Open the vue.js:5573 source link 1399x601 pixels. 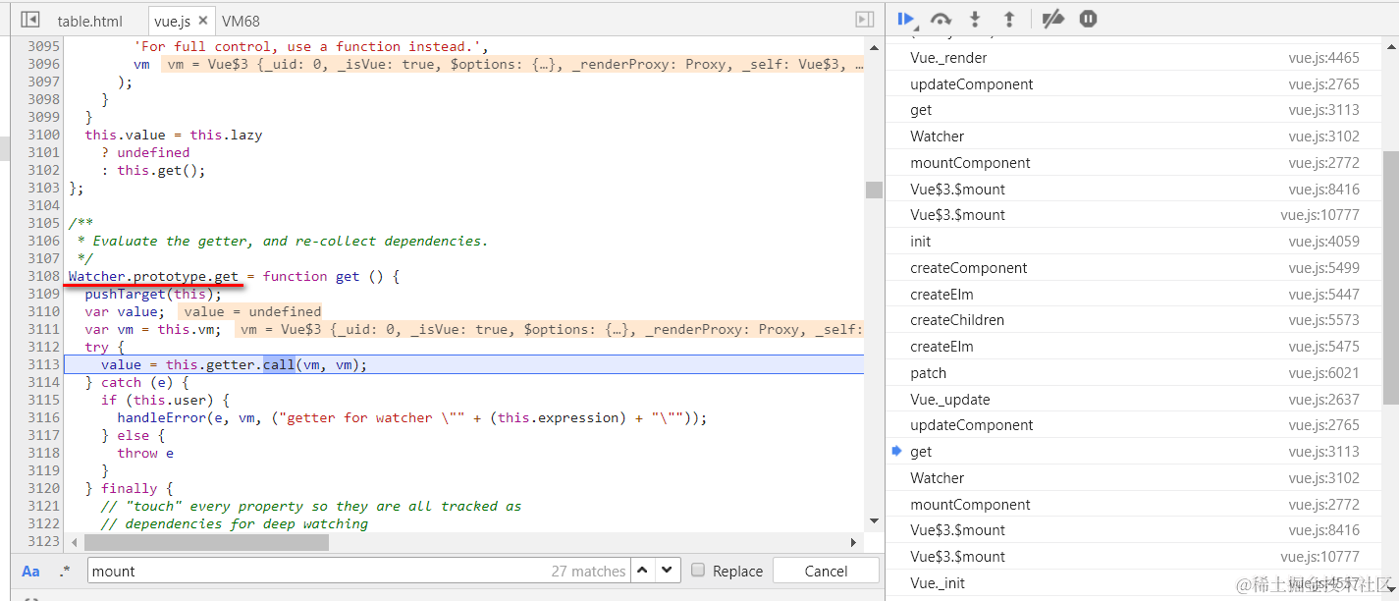click(x=1323, y=320)
